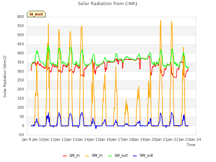The image size is (216, 162).
Task: Toggle the SW_out legend entry
Action: coord(143,155)
